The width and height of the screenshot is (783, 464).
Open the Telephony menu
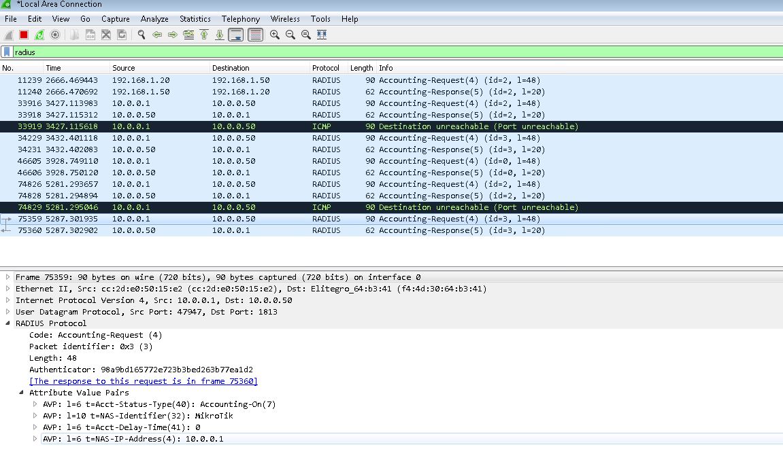241,19
